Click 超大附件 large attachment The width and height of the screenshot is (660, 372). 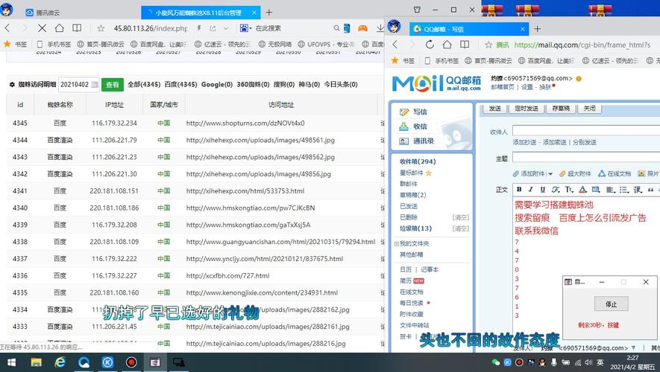click(575, 173)
